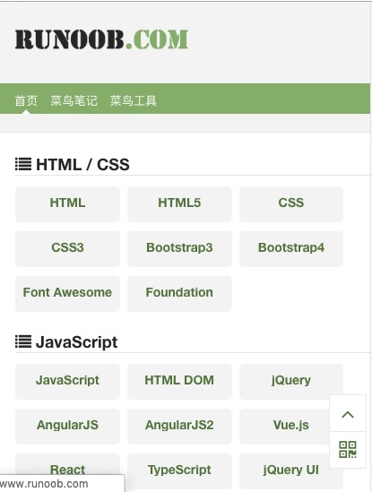Image resolution: width=372 pixels, height=492 pixels.
Task: Click the scroll-to-top arrow icon
Action: [x=348, y=414]
